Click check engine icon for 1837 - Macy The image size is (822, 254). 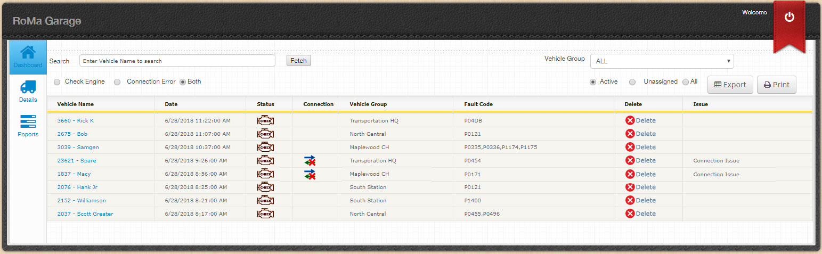point(265,174)
